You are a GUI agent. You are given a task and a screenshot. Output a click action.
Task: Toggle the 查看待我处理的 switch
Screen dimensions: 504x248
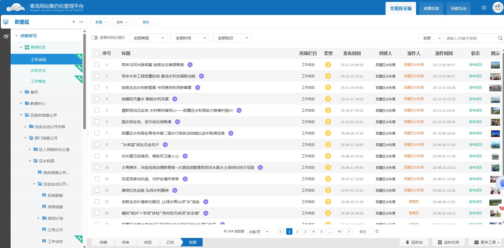pos(94,38)
